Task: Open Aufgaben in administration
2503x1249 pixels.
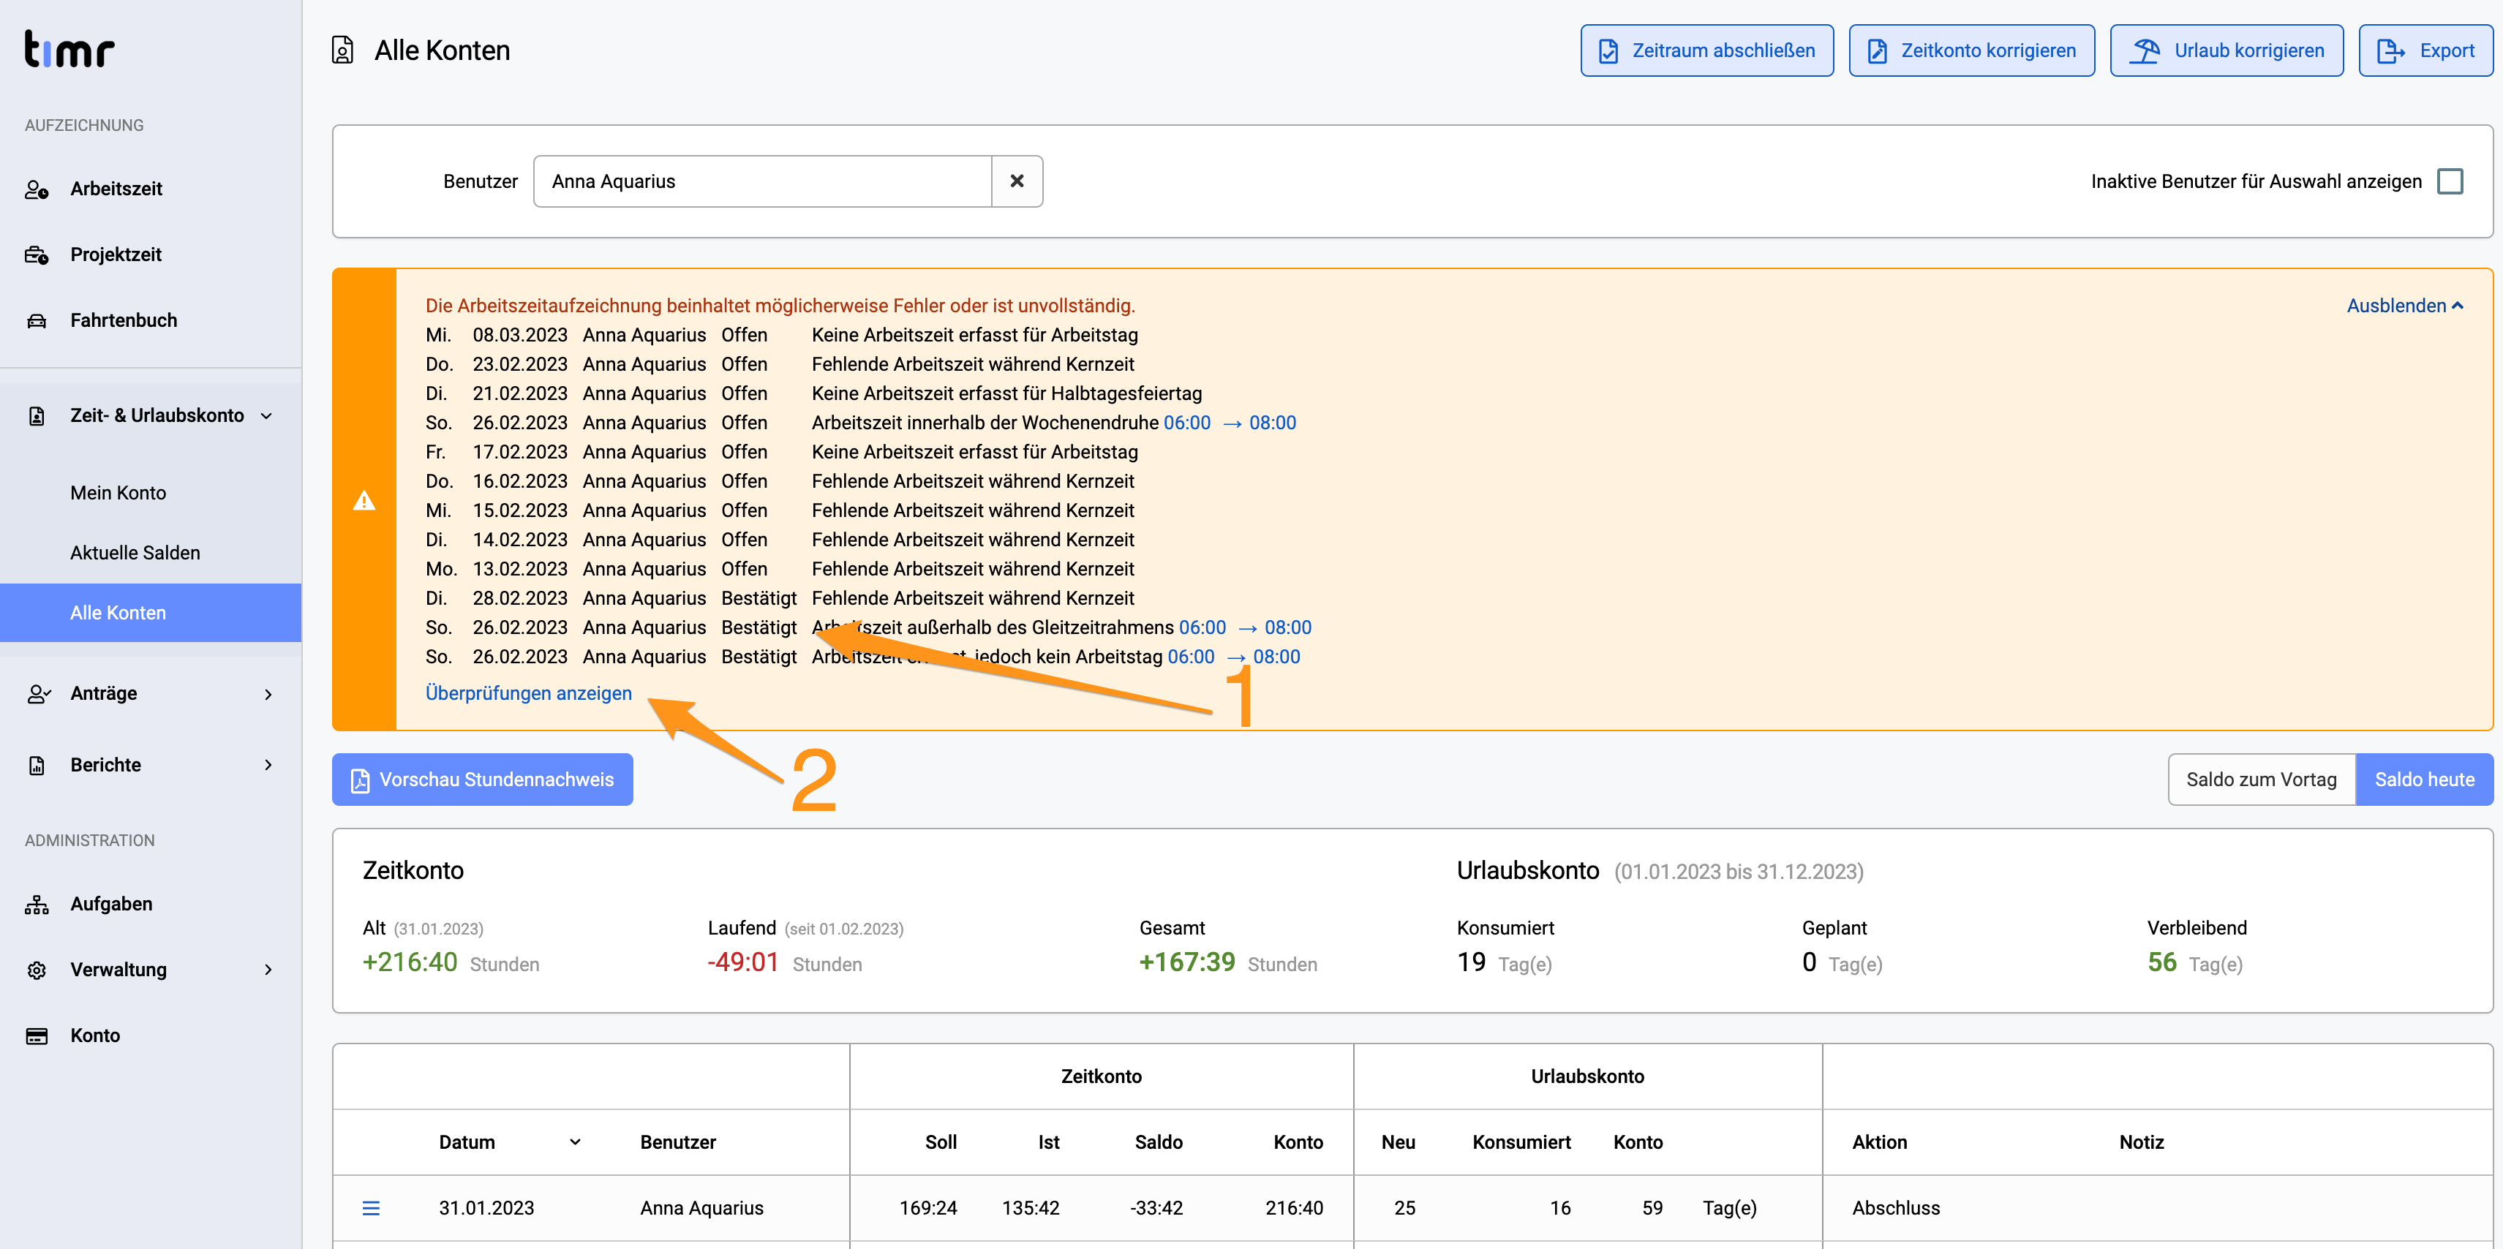Action: 110,905
